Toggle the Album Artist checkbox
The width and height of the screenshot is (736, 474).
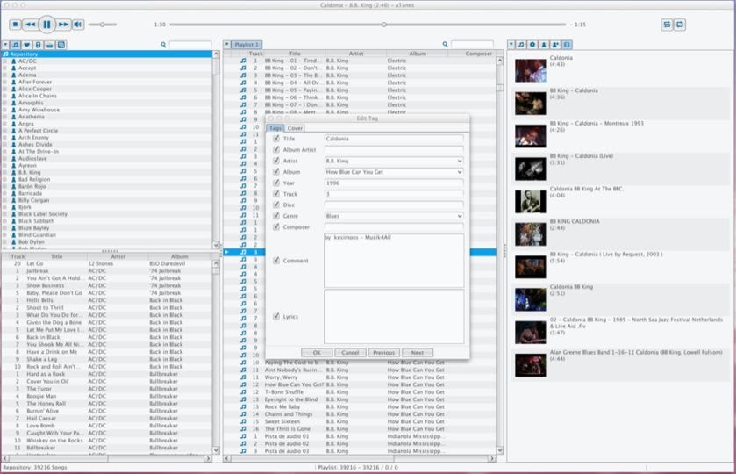coord(276,149)
